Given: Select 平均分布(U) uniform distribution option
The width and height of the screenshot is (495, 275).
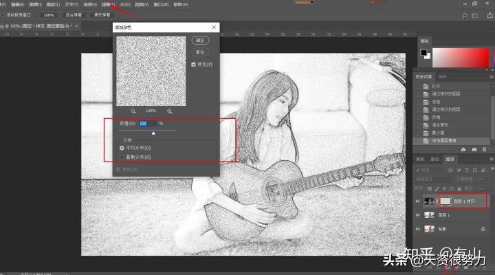Looking at the screenshot, I should (x=122, y=148).
